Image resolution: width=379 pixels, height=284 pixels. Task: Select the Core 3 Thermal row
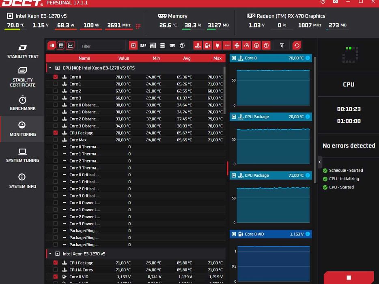click(136, 167)
